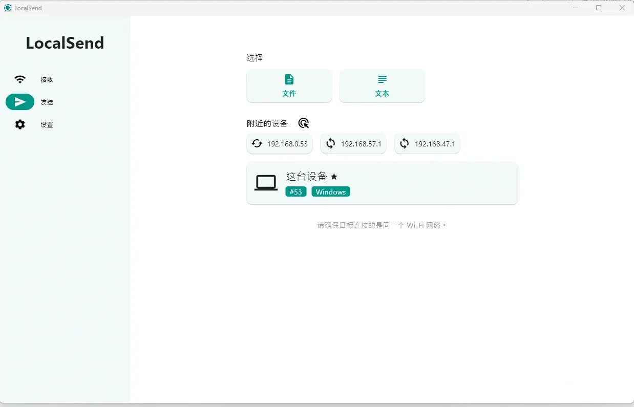The image size is (634, 407).
Task: Select the 文本 text lines icon
Action: click(x=382, y=79)
